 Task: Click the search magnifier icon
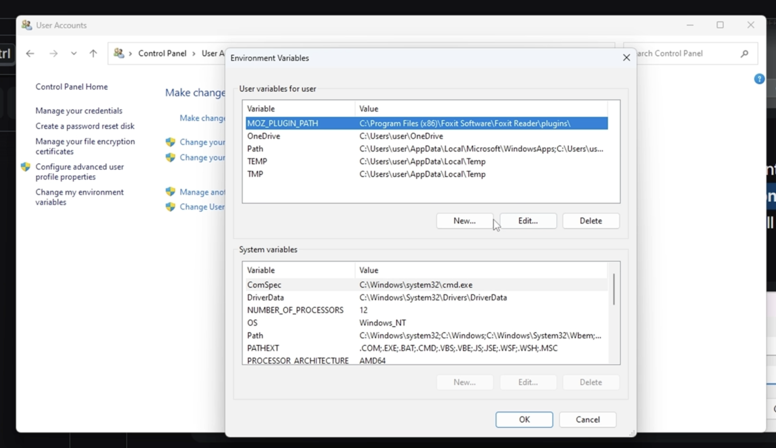[x=744, y=54]
